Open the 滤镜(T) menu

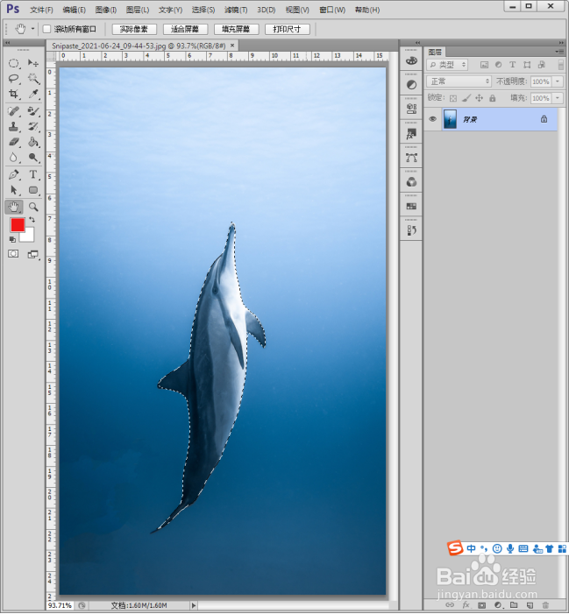tap(234, 10)
